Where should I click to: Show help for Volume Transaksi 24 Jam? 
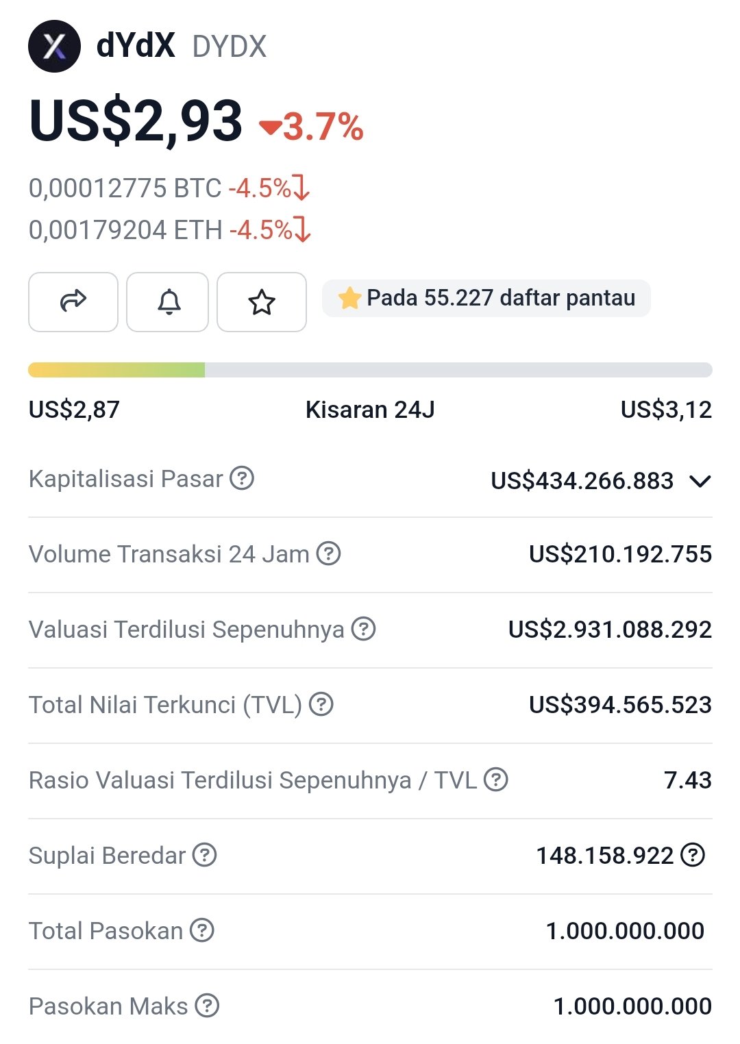click(x=329, y=554)
